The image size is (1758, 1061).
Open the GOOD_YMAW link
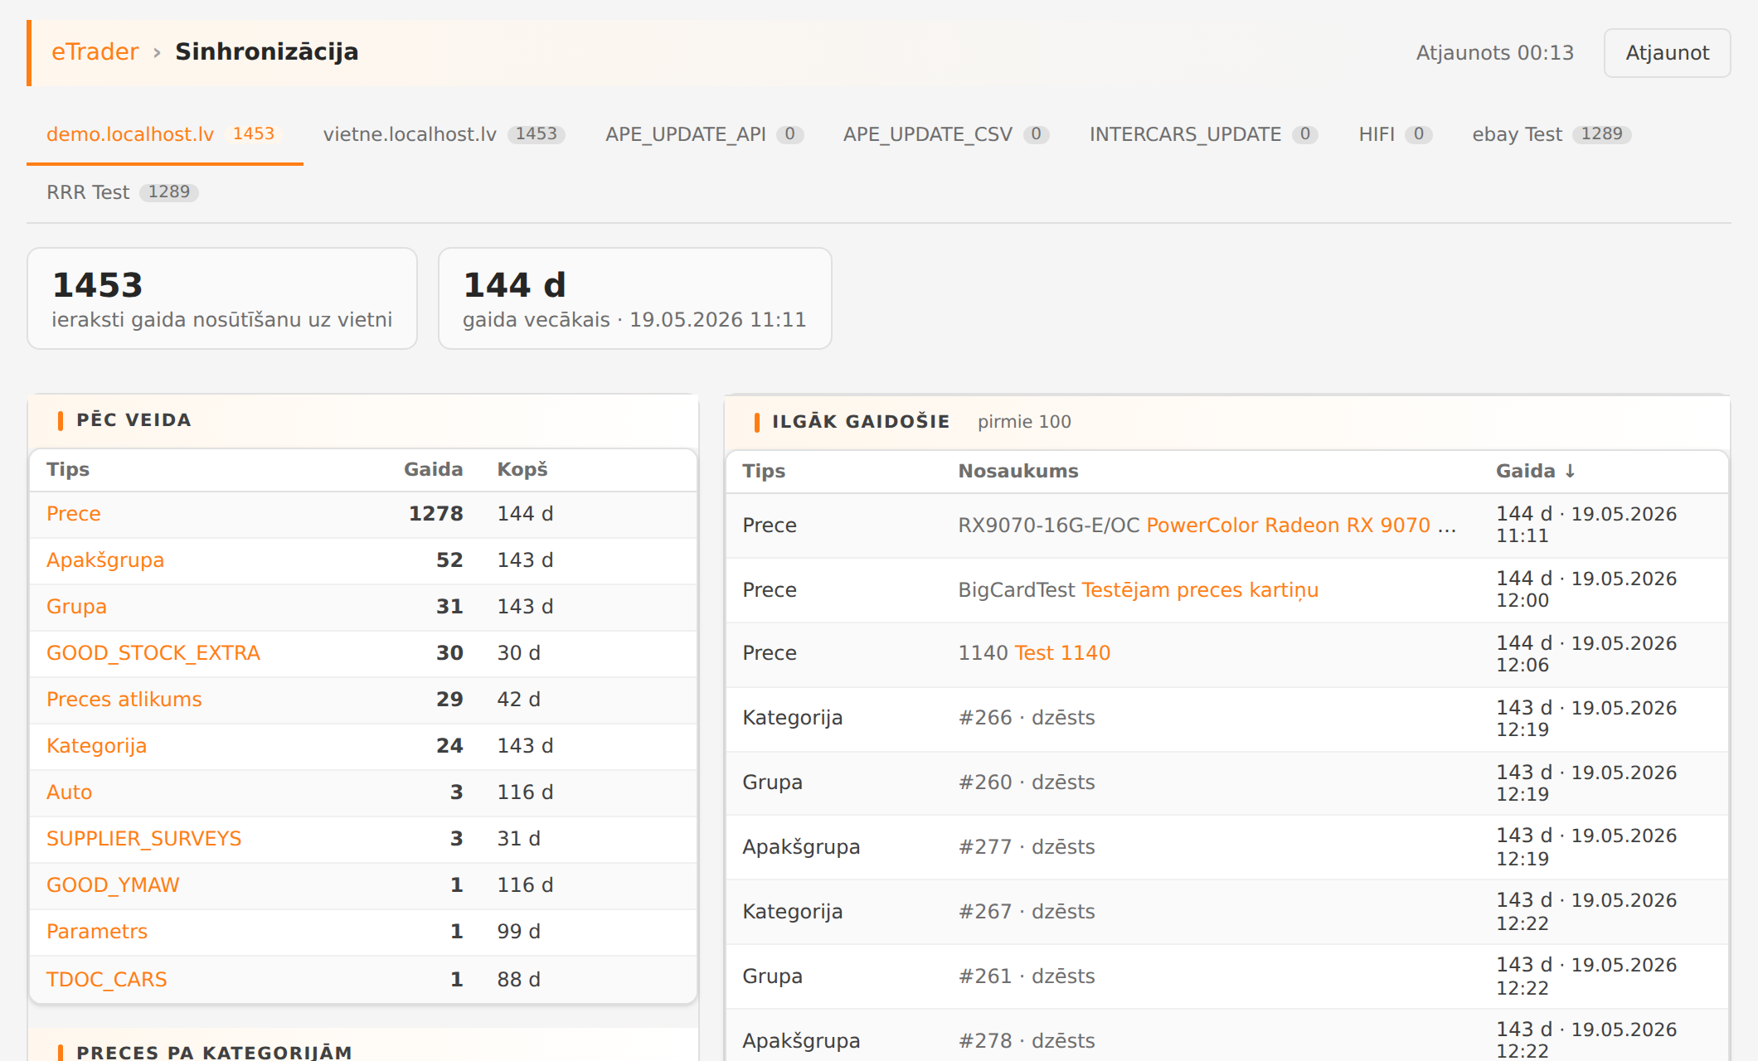(x=113, y=885)
